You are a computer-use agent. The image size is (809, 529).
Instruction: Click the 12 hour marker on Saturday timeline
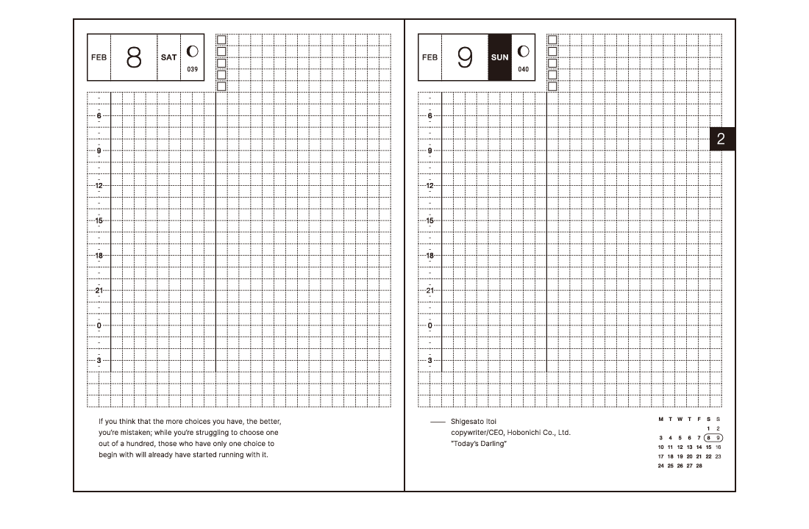[99, 186]
